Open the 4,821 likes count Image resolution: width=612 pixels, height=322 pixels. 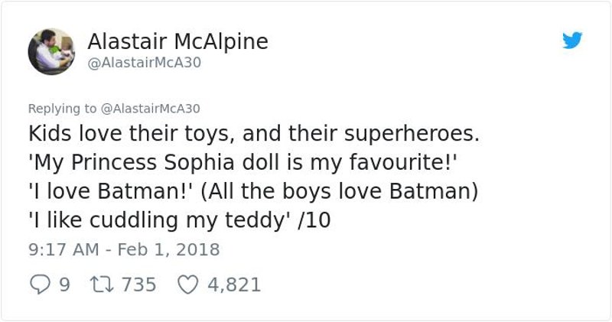click(234, 285)
